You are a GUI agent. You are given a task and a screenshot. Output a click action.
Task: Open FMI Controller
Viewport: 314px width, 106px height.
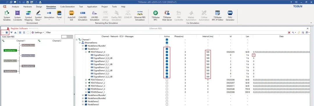point(179,16)
